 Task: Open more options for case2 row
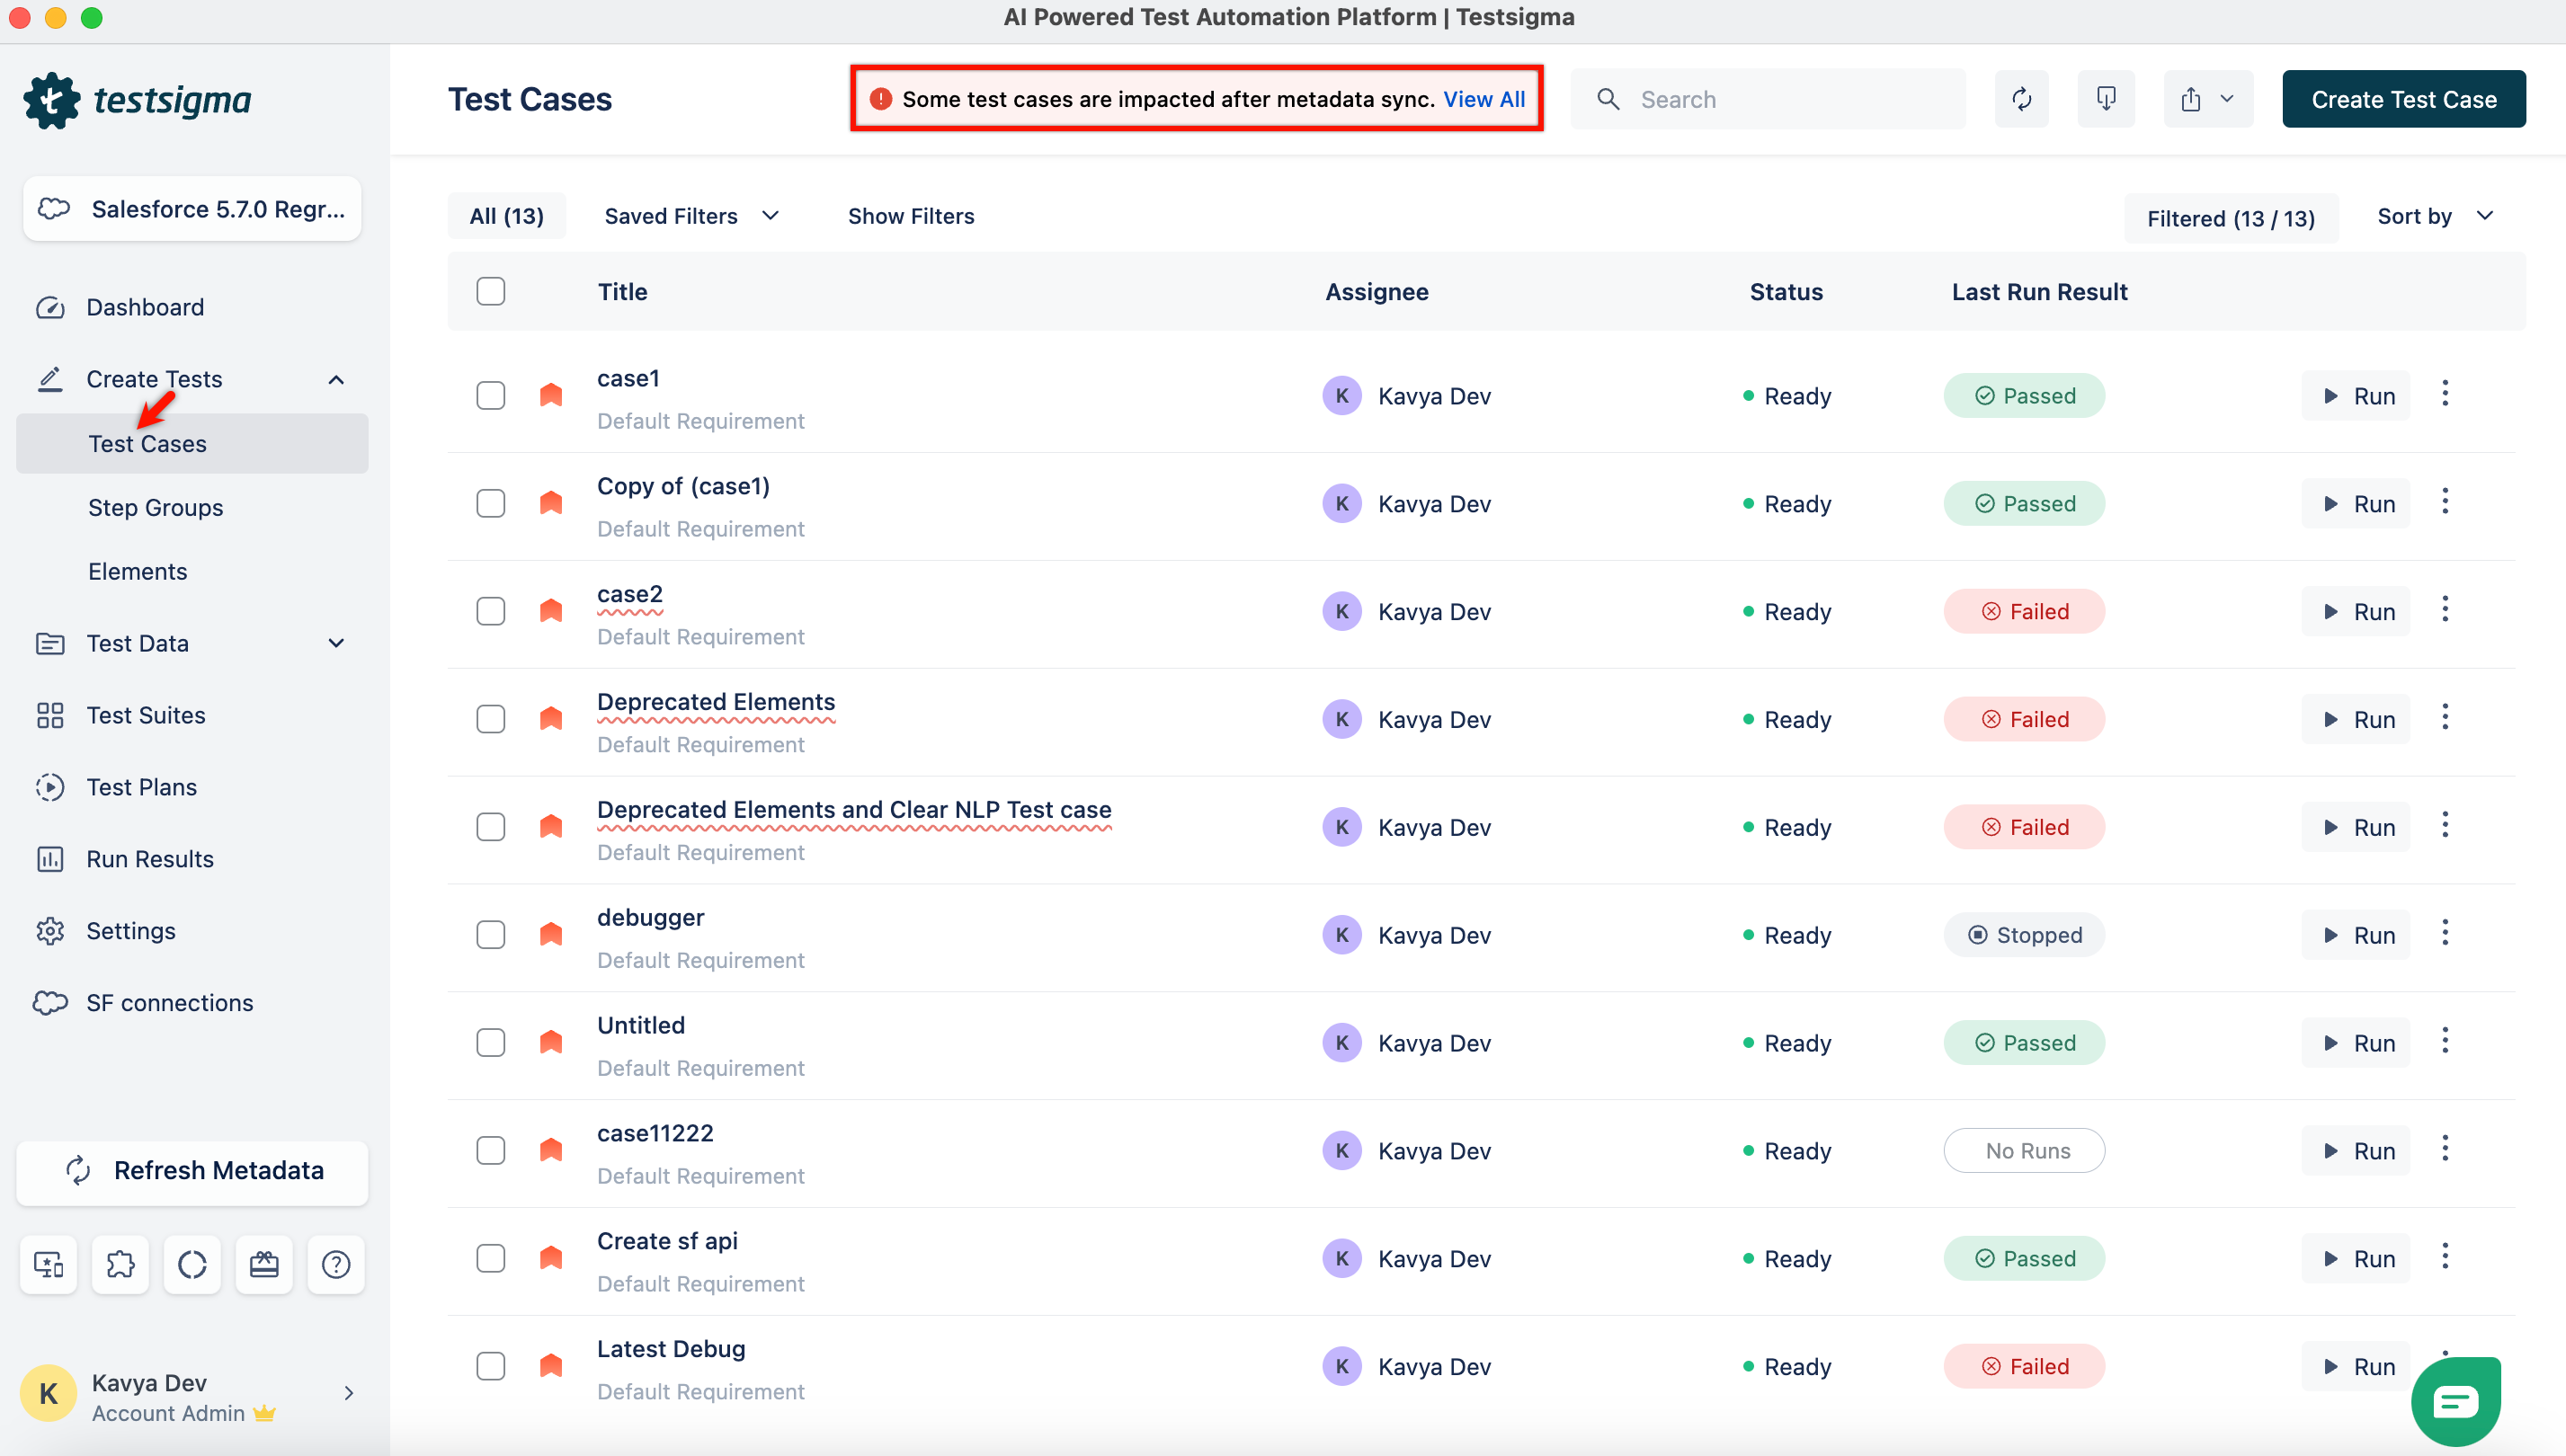click(x=2445, y=610)
